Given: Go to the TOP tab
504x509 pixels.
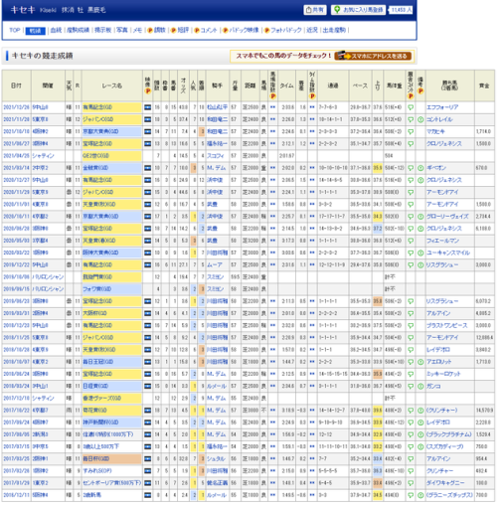Looking at the screenshot, I should coord(15,30).
